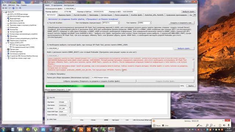Switch to the Вырезка Spare tab

tap(65, 15)
